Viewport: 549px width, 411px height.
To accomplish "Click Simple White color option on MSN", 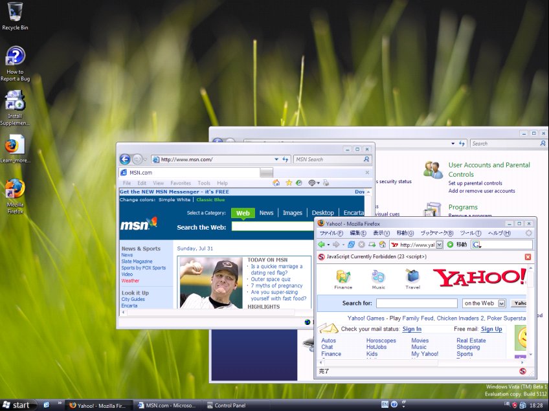I will coord(174,199).
